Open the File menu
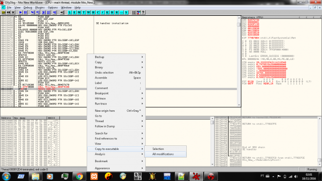 pos(9,7)
